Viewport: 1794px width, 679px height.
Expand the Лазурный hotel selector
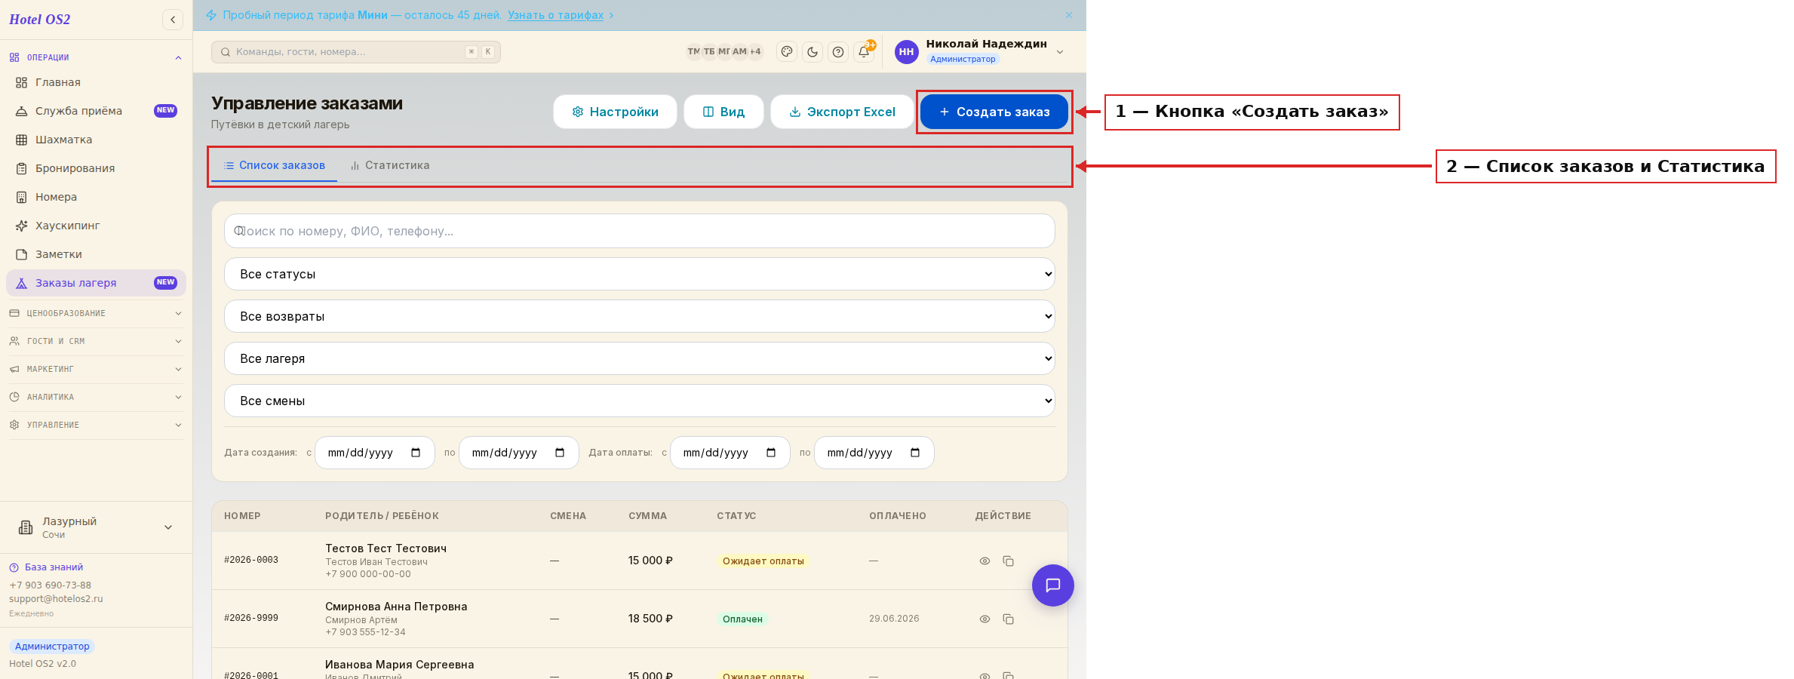pos(96,527)
